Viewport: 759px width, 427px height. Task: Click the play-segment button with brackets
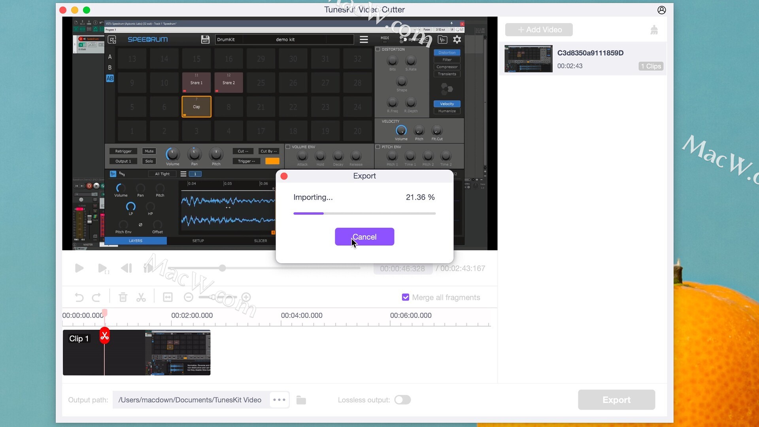click(x=103, y=268)
